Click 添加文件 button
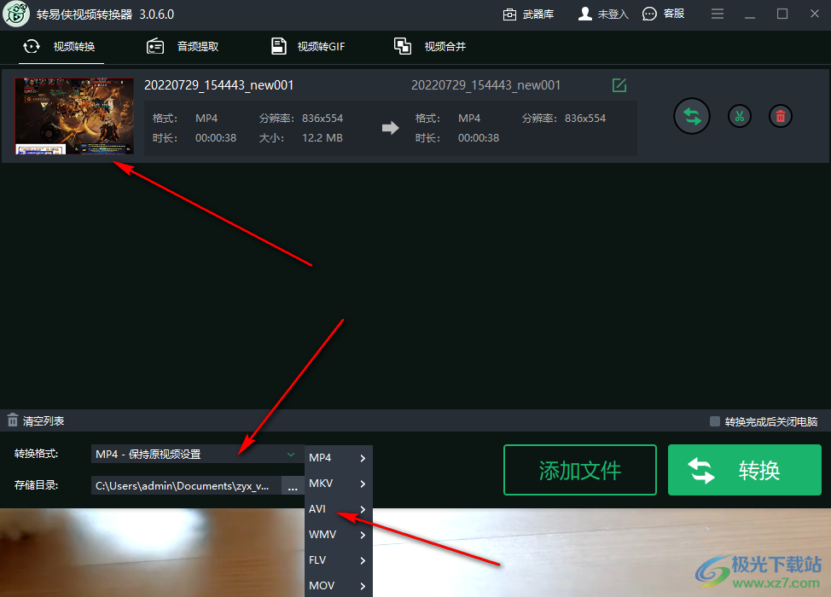Screen dimensions: 831x597 pyautogui.click(x=580, y=470)
